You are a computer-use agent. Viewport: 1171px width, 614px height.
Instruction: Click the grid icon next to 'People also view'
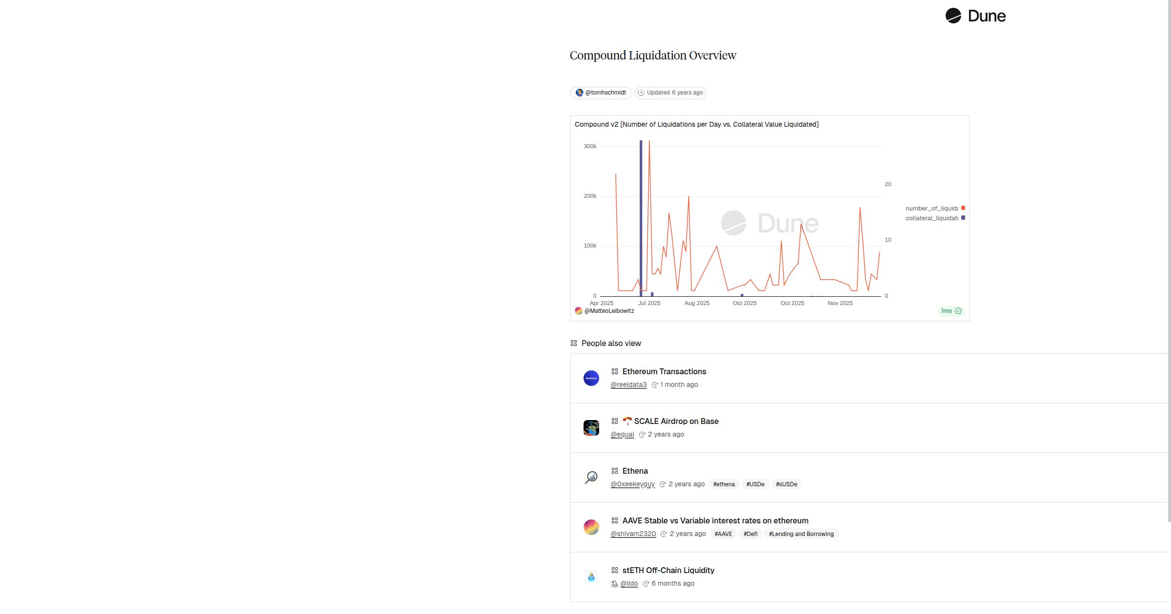(573, 343)
